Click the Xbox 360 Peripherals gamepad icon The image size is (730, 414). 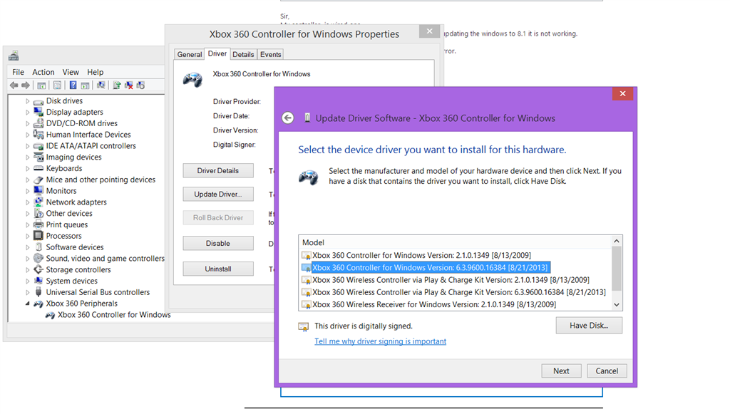(x=38, y=304)
